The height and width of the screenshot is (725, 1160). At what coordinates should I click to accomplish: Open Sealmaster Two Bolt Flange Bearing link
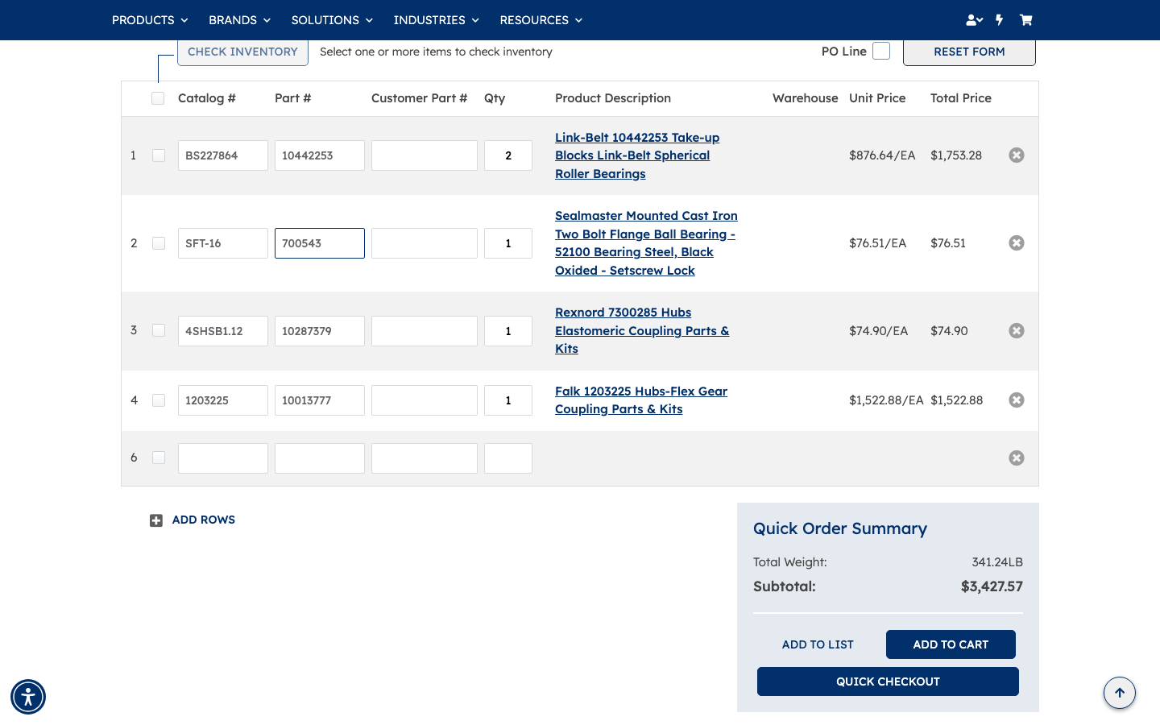click(x=646, y=243)
